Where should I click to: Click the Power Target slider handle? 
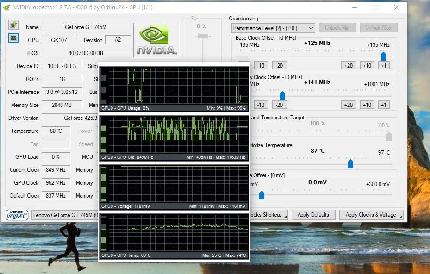click(x=389, y=137)
